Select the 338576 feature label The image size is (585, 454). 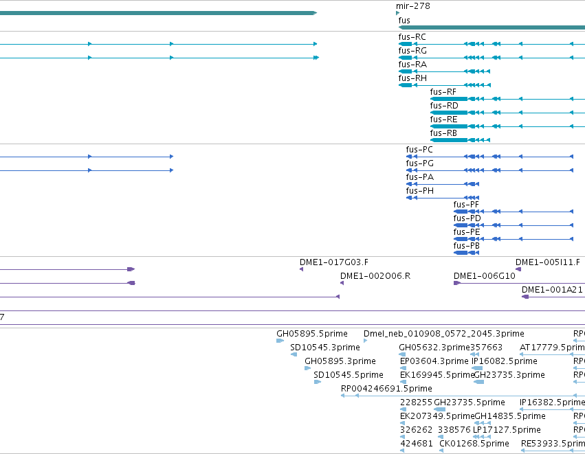[x=454, y=430]
